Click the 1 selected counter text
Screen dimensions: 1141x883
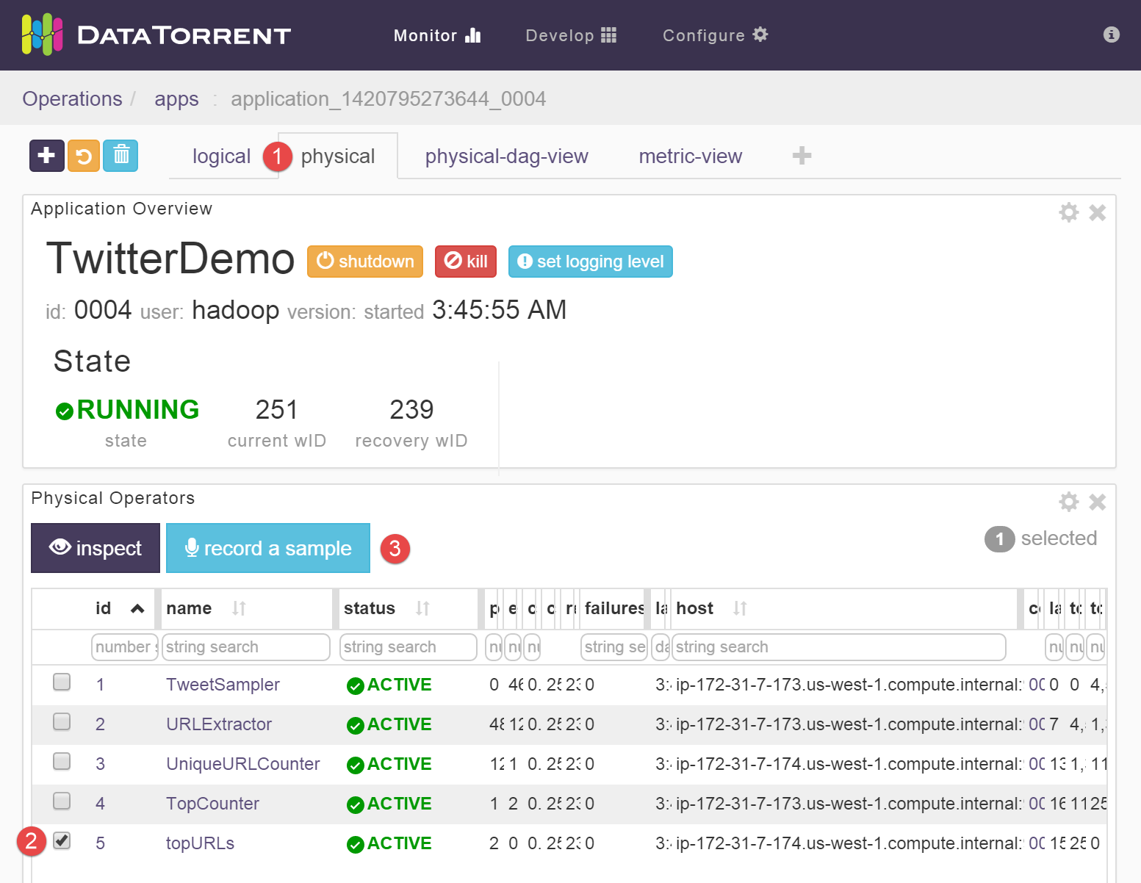(x=1041, y=538)
